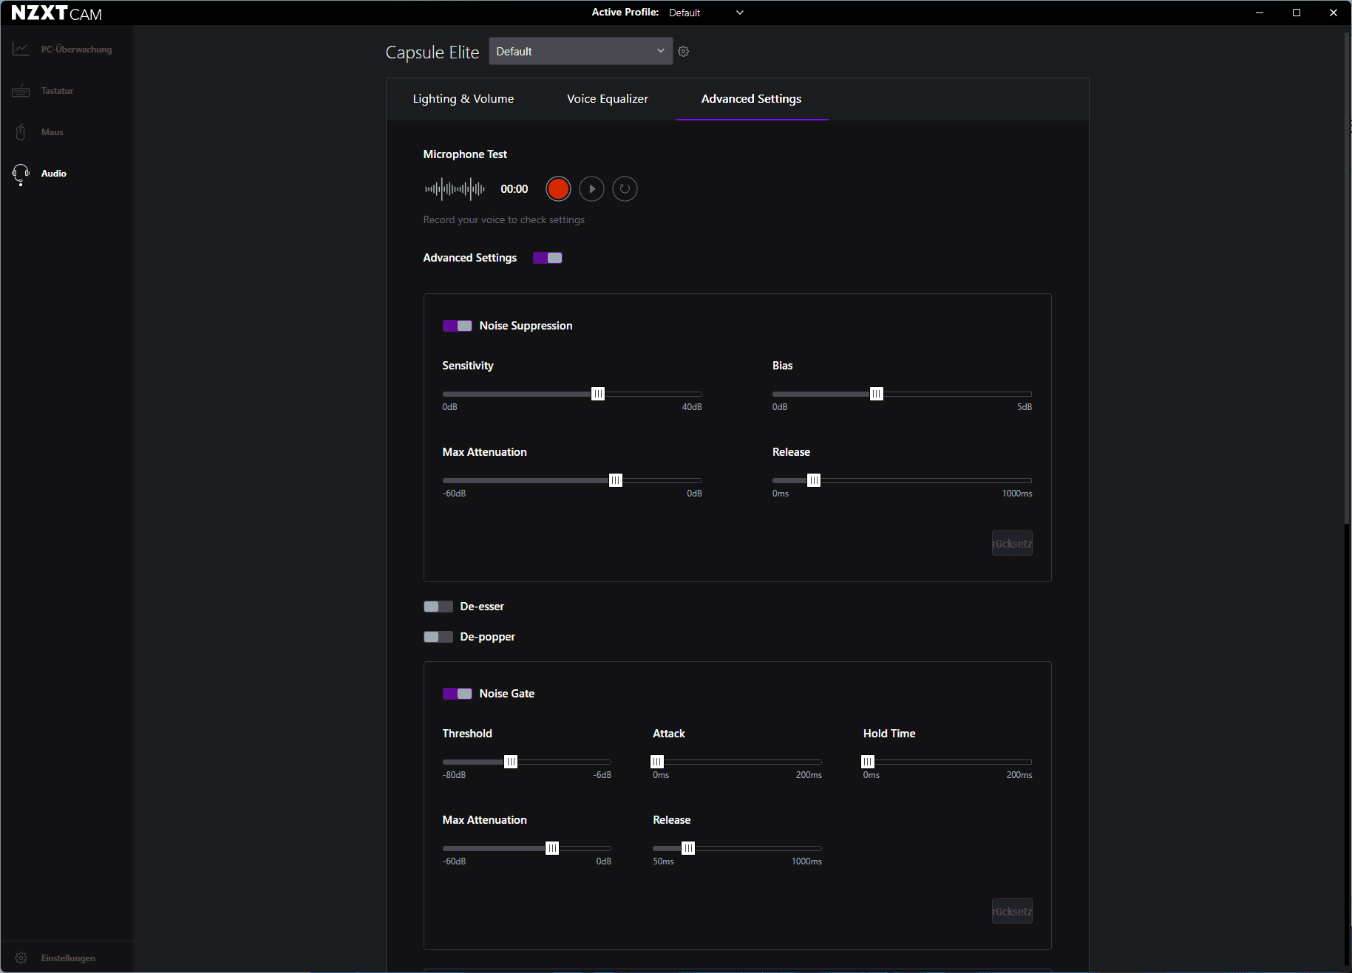Click the Hold Time slider handle
Viewport: 1352px width, 973px height.
pyautogui.click(x=868, y=762)
